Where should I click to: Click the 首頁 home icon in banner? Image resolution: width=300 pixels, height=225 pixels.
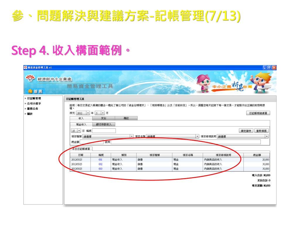[30, 91]
